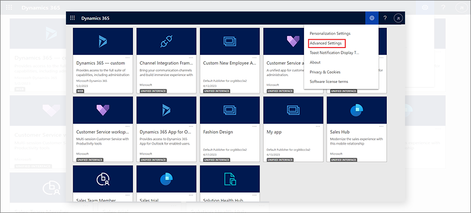Click the background window's help question mark
Viewport: 471px width, 213px height.
click(443, 7)
